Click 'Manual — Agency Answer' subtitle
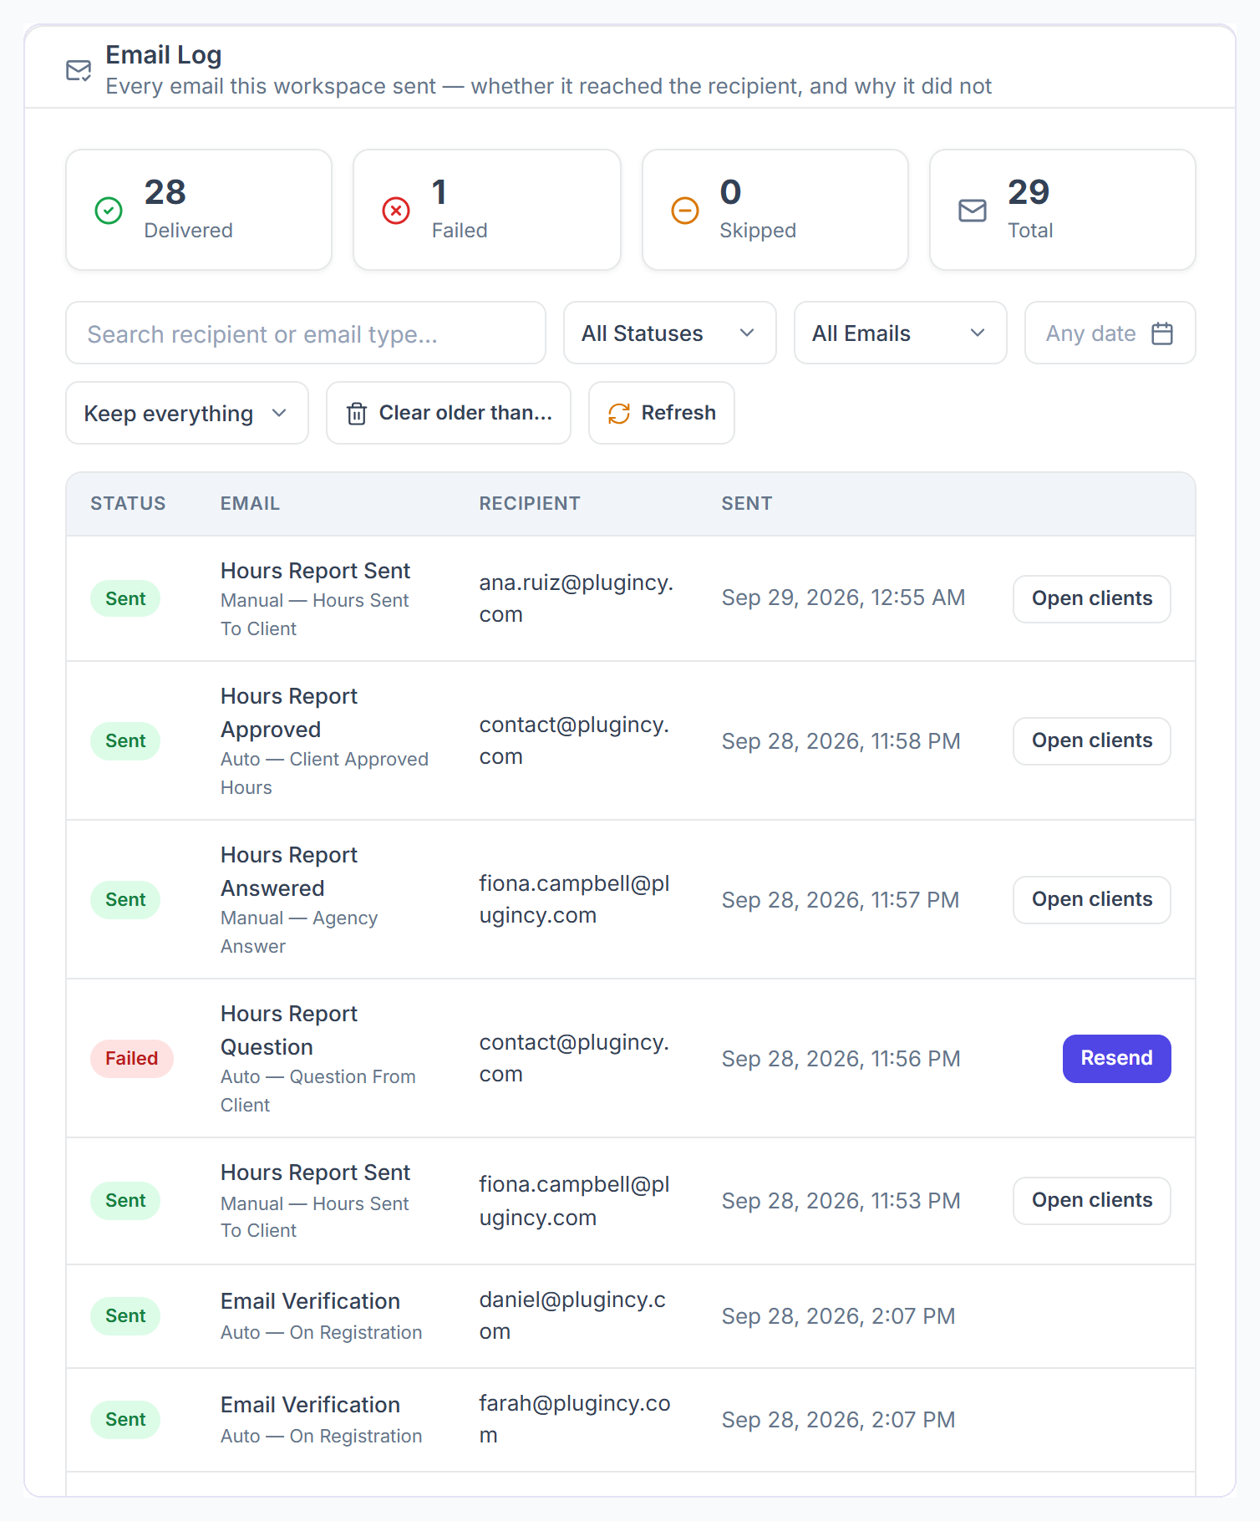This screenshot has height=1521, width=1260. (x=299, y=932)
